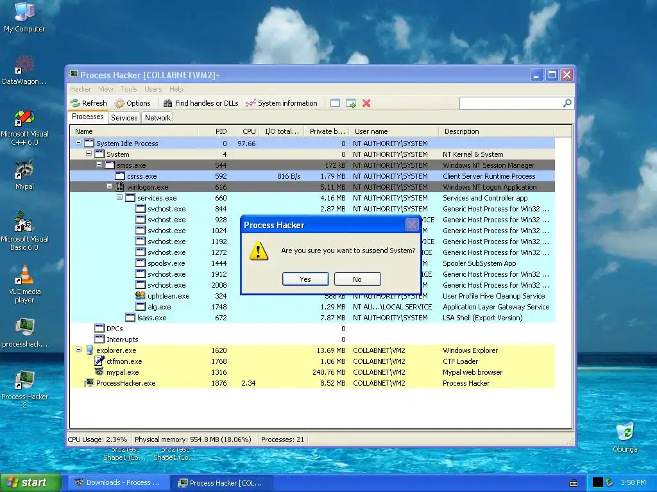The height and width of the screenshot is (492, 657).
Task: Open the Obunga recycle bin icon
Action: coord(625,437)
